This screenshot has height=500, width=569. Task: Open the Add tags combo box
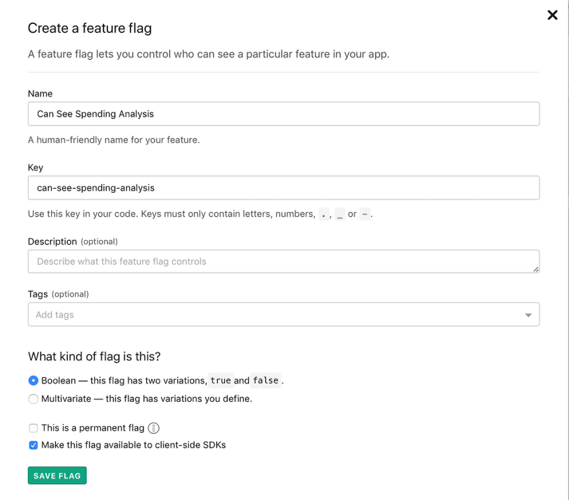(x=283, y=314)
